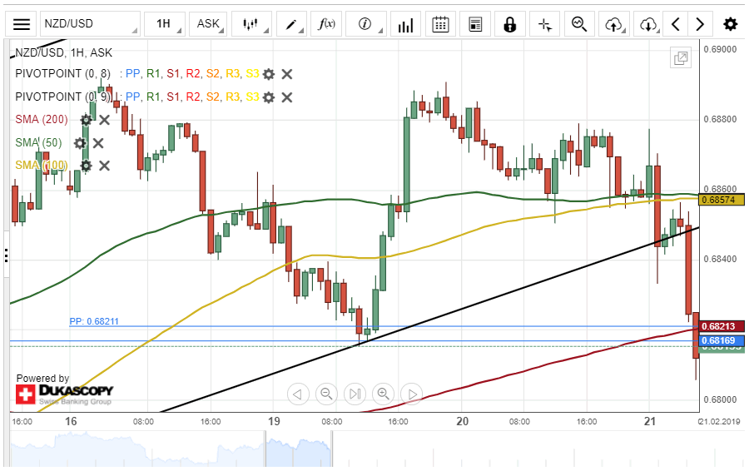The width and height of the screenshot is (754, 471).
Task: Remove the SMA (50) indicator
Action: 98,143
